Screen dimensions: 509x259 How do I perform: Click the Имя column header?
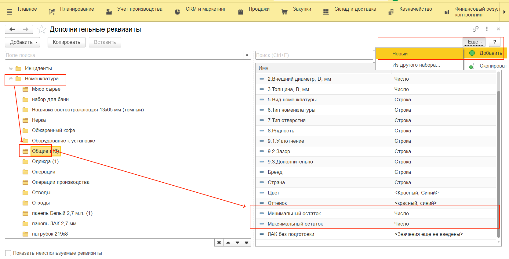(315, 68)
